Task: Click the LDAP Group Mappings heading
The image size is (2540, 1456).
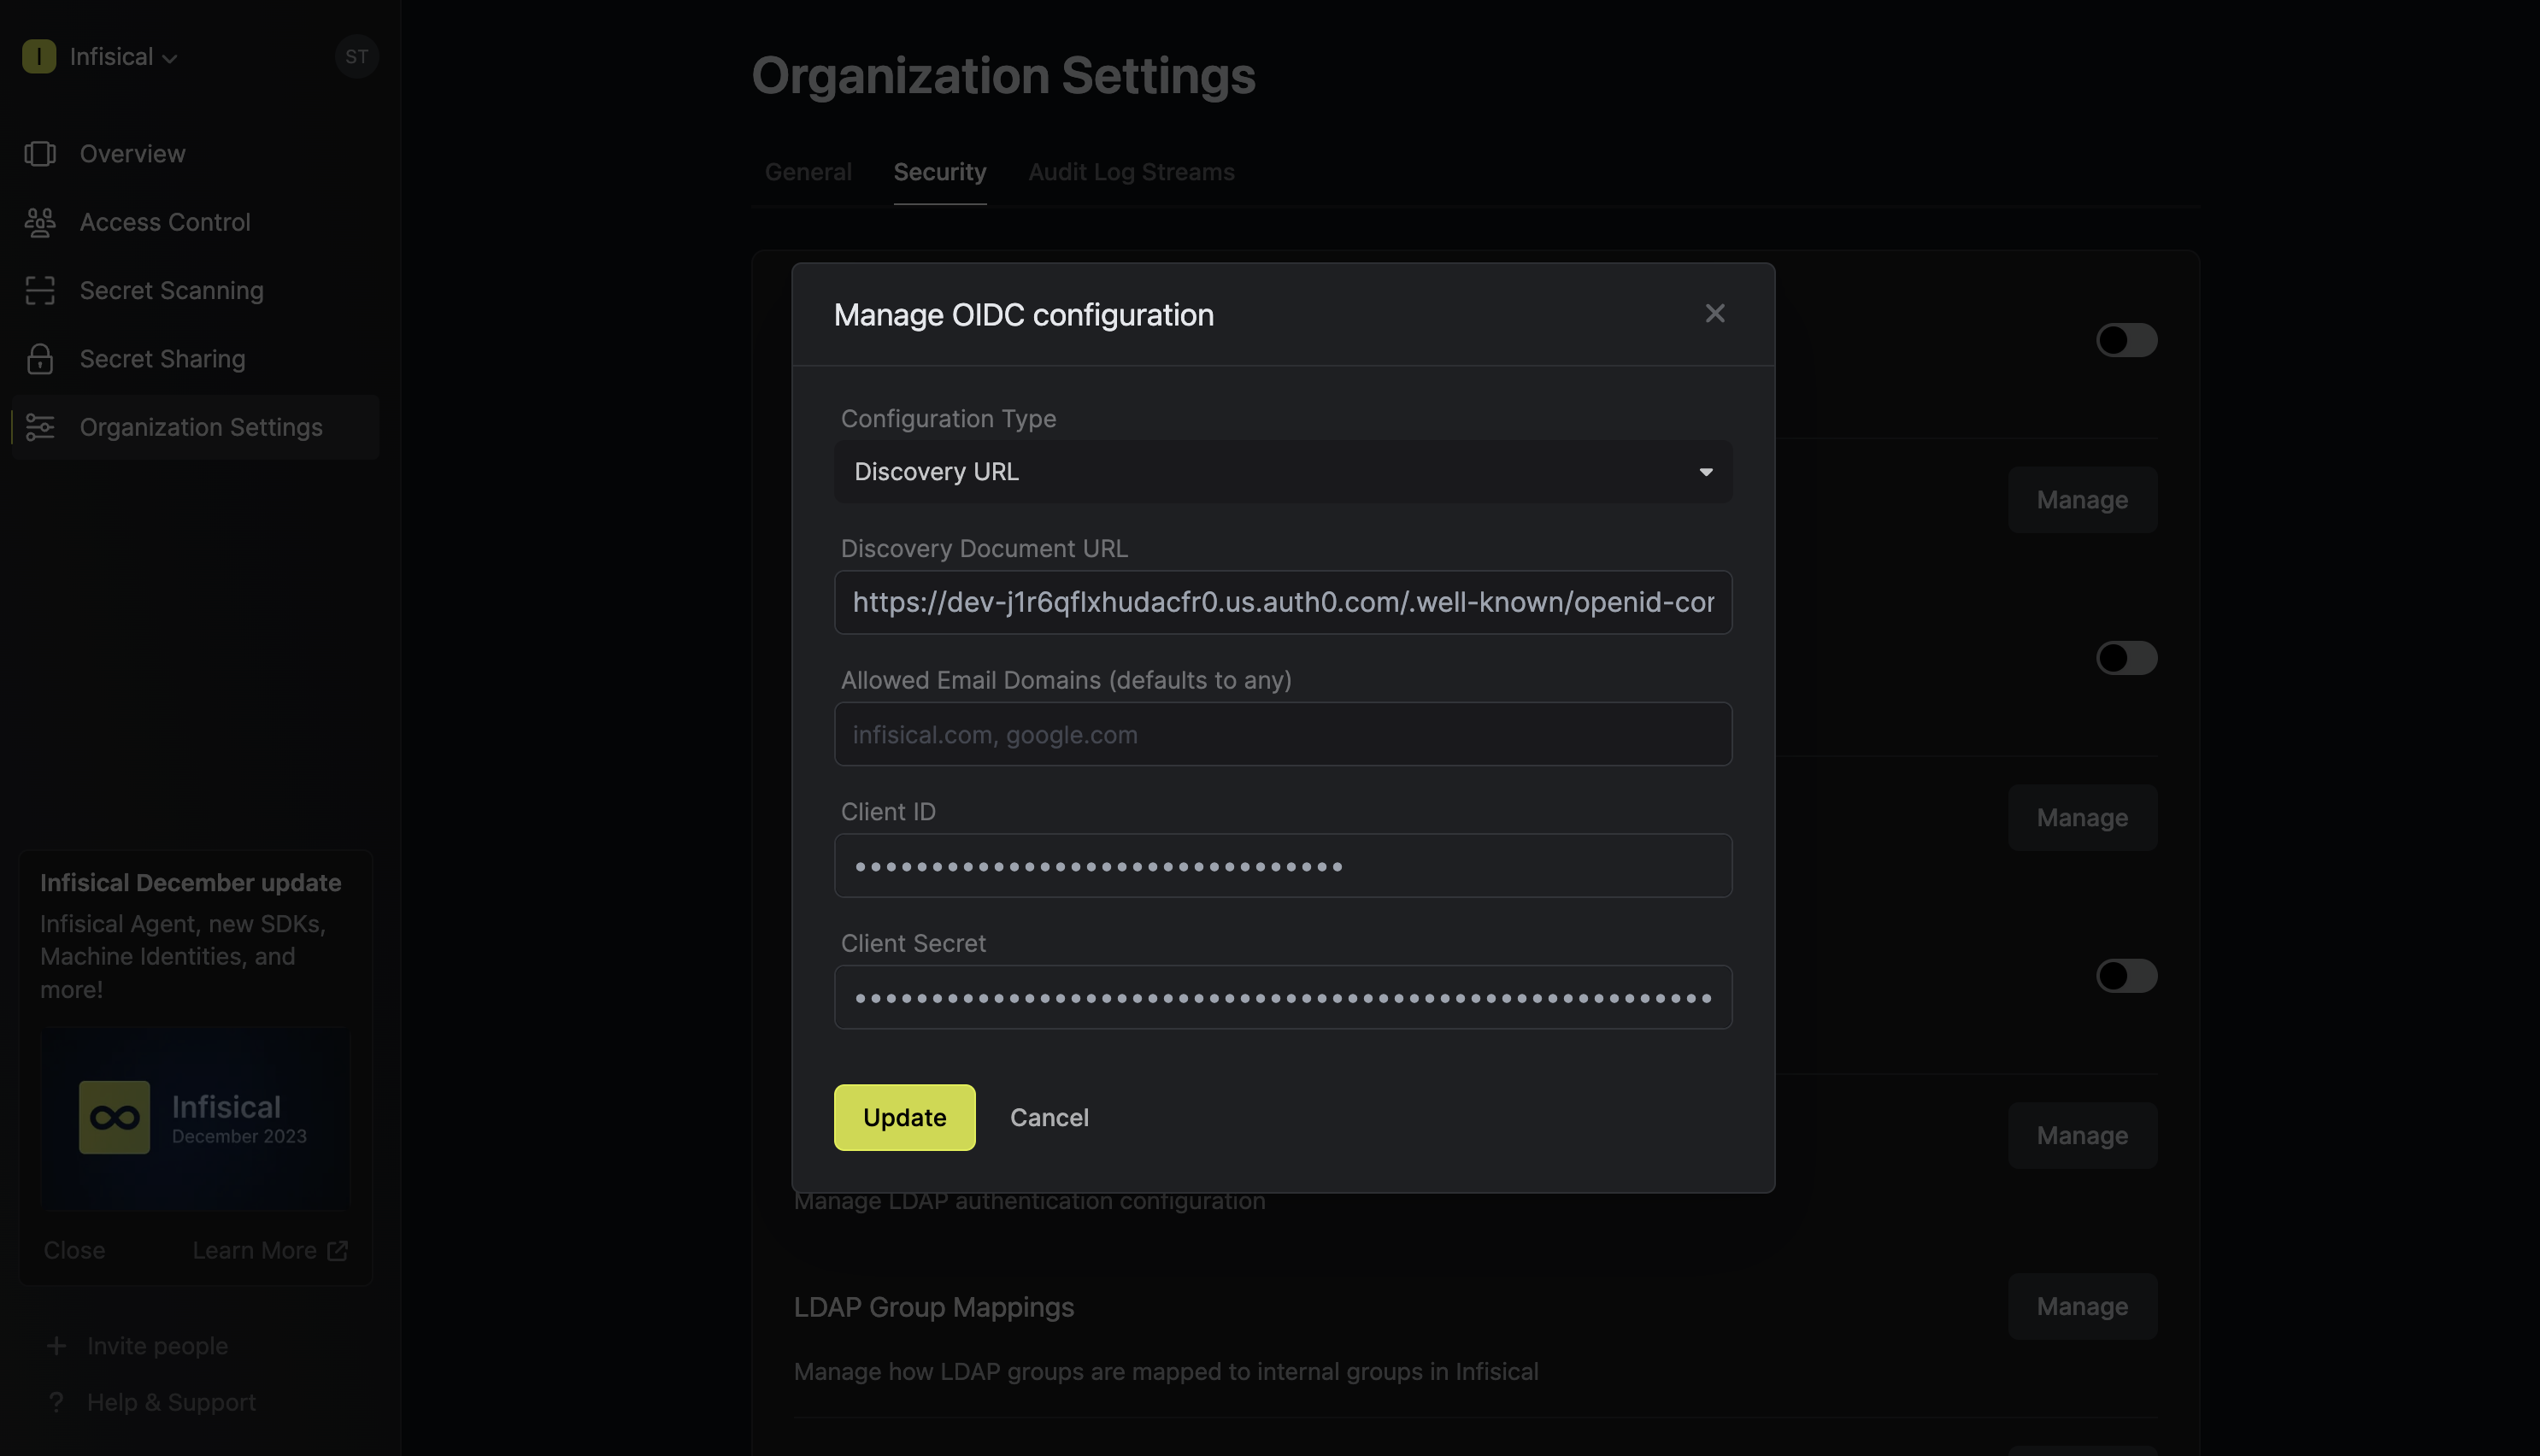Action: tap(933, 1307)
